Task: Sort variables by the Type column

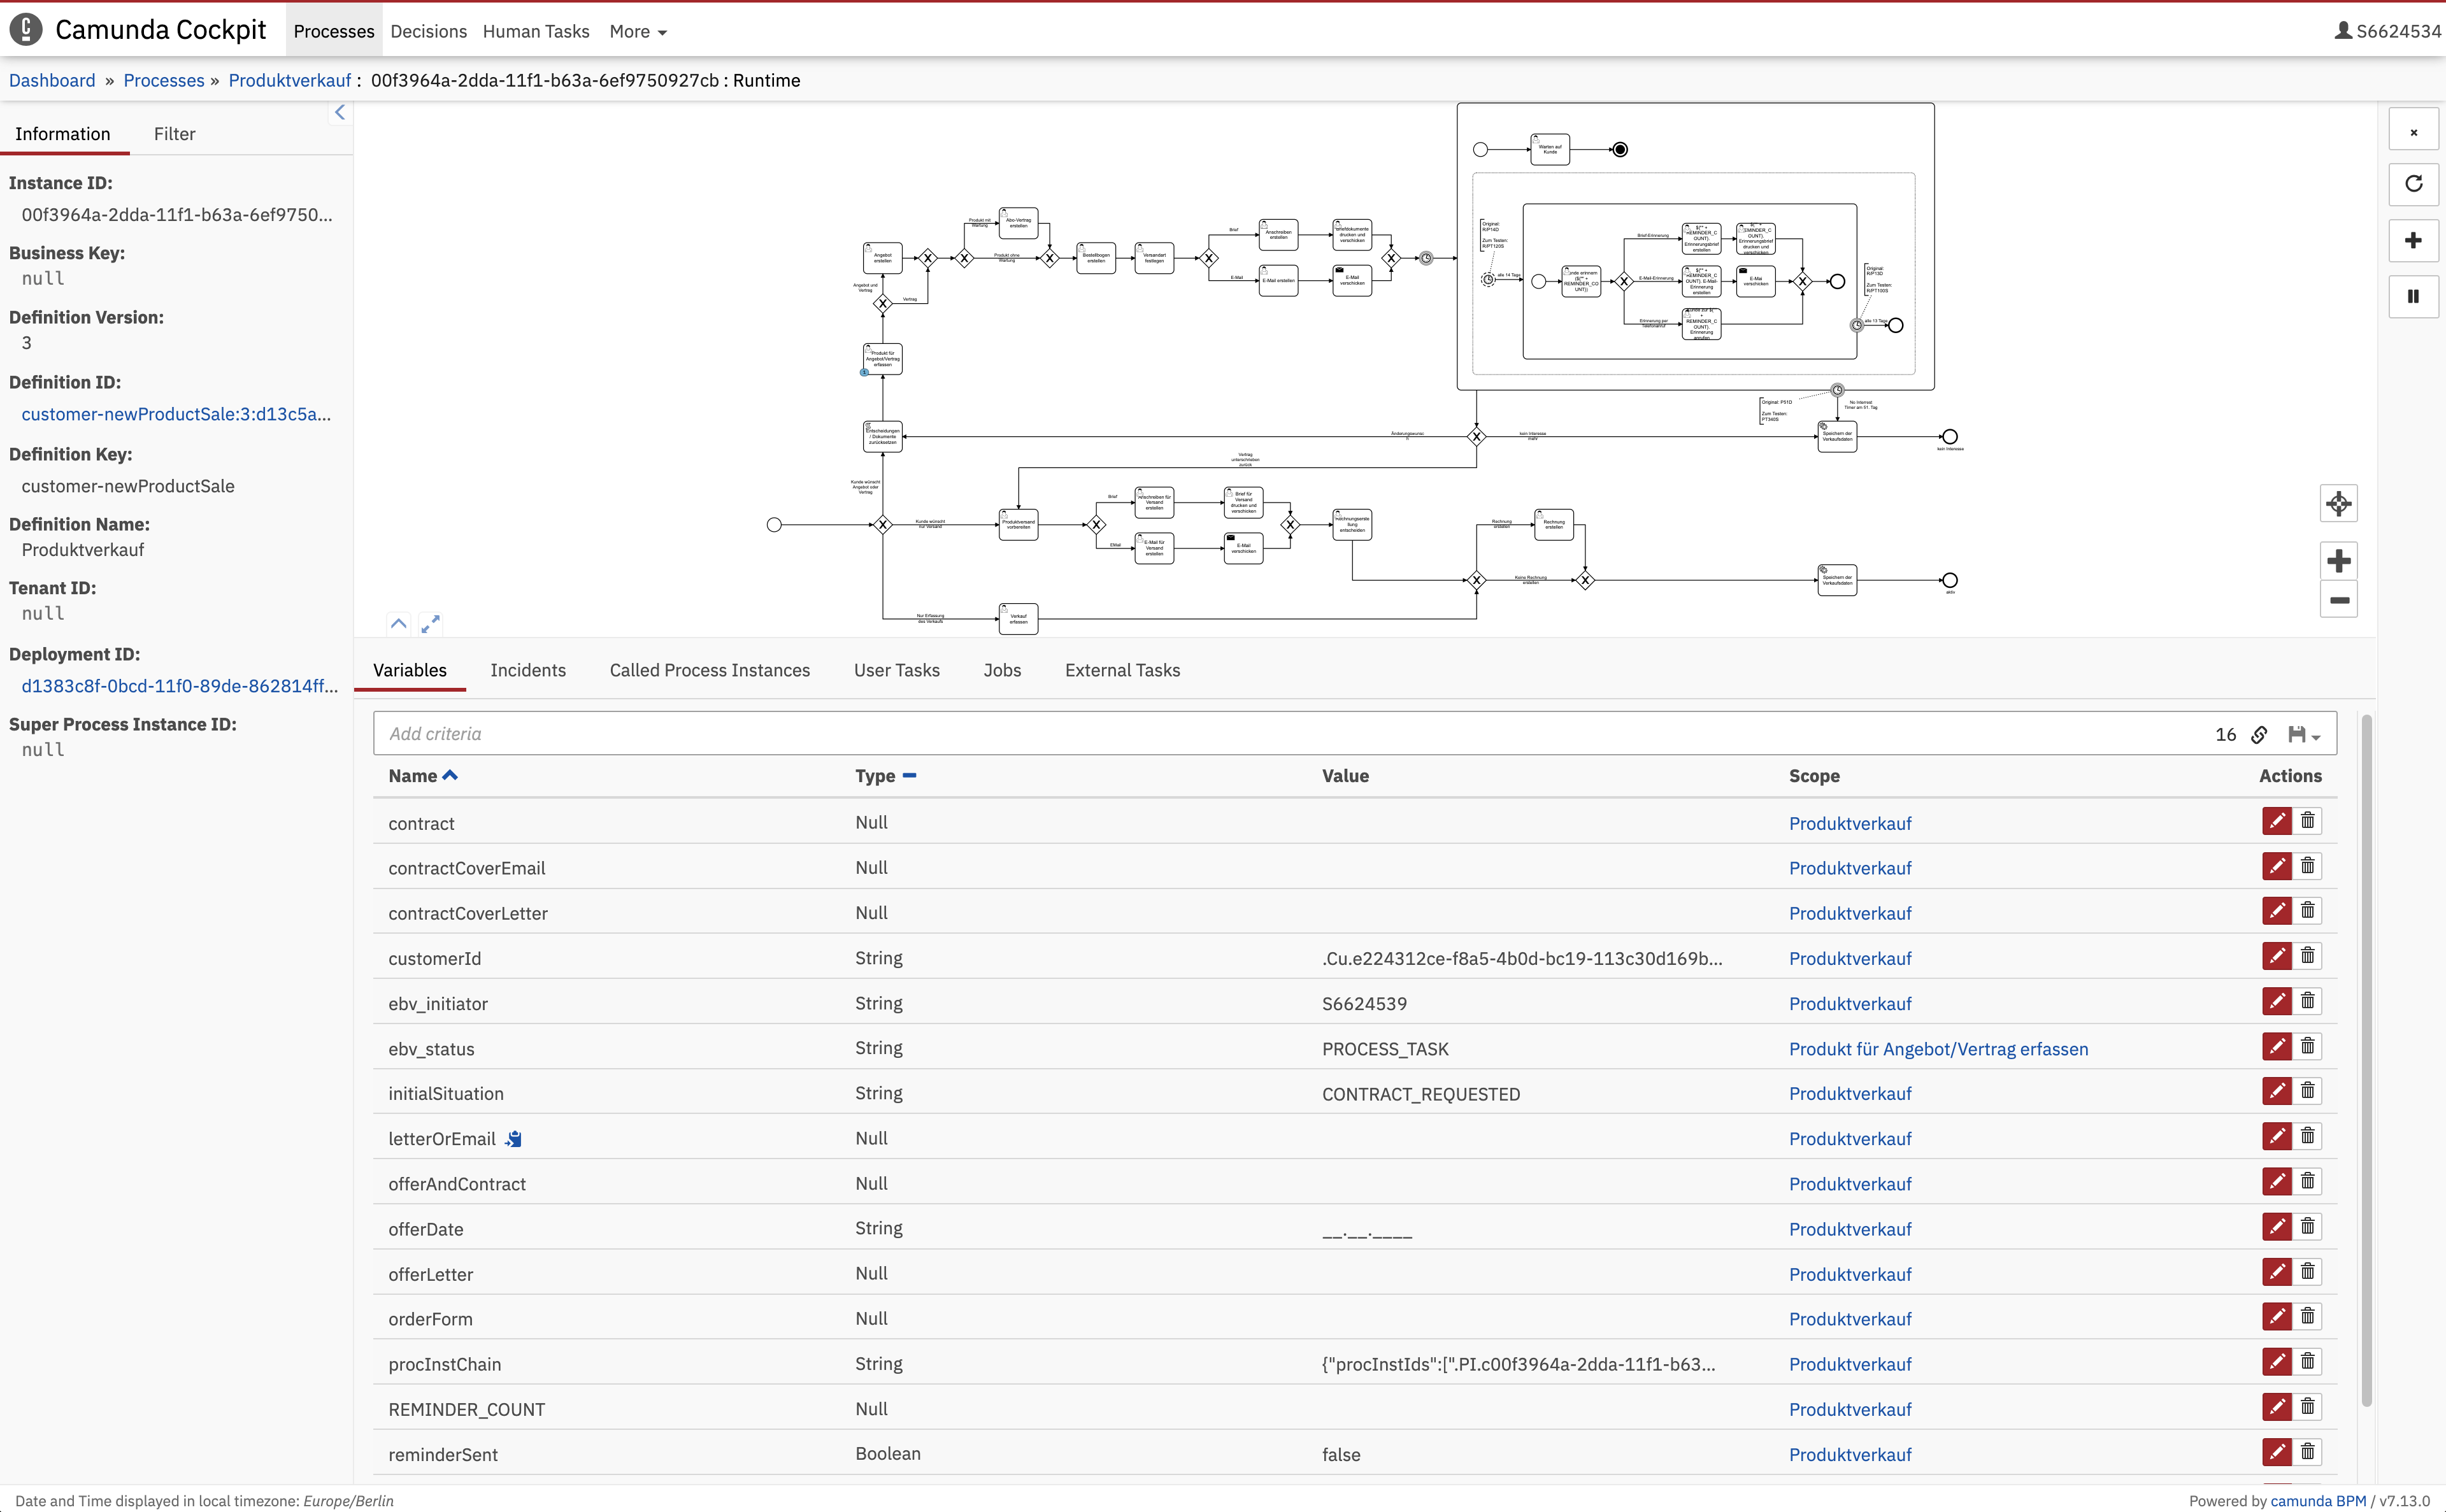Action: pos(885,776)
